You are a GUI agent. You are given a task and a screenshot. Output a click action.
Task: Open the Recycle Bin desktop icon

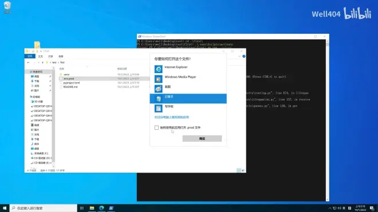tap(7, 7)
